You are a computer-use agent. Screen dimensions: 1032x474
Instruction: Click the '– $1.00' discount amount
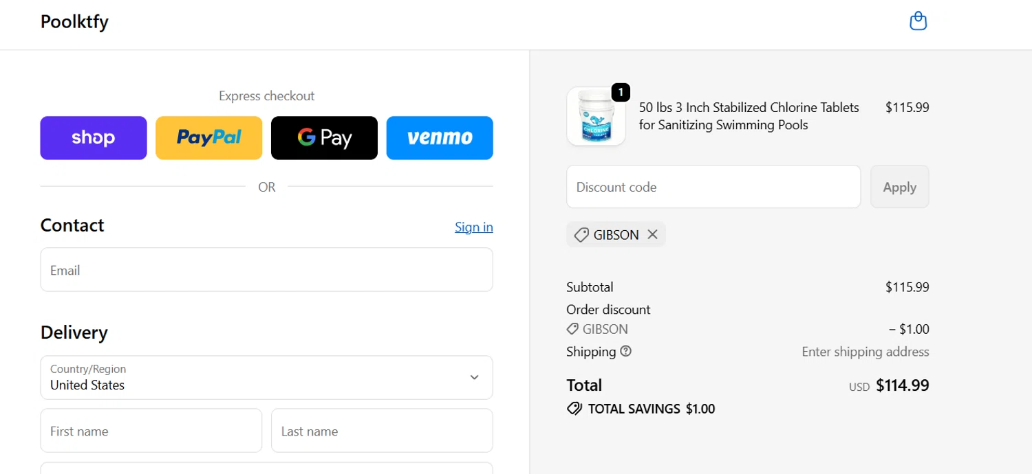[909, 329]
